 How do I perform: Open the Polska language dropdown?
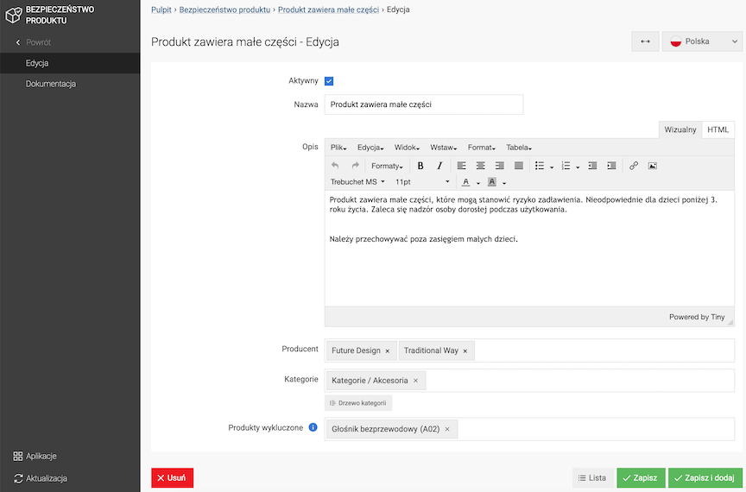click(x=702, y=41)
